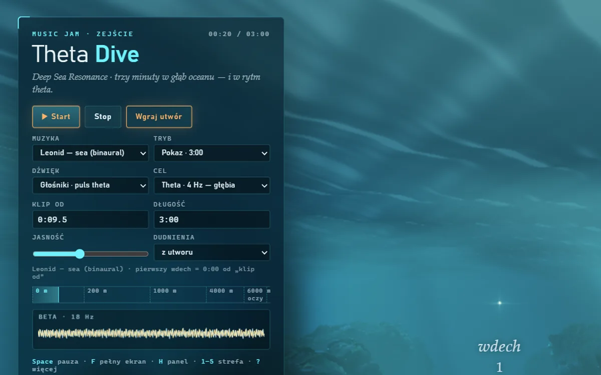The image size is (601, 375).
Task: Click the DŁUGOŚĆ field label
Action: click(170, 204)
